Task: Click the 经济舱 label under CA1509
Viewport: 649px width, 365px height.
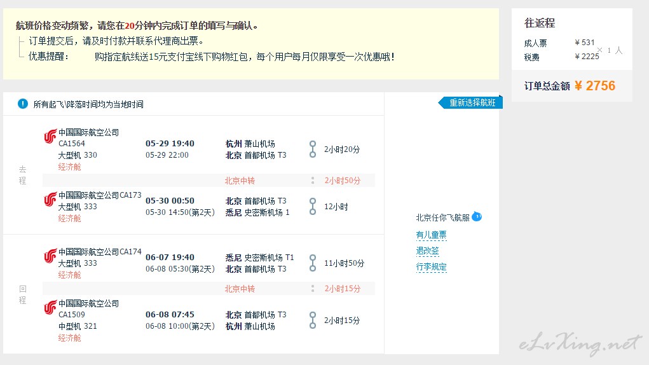Action: [69, 338]
